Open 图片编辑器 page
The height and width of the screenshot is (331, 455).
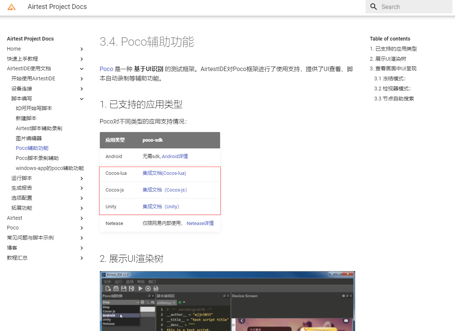click(x=29, y=138)
